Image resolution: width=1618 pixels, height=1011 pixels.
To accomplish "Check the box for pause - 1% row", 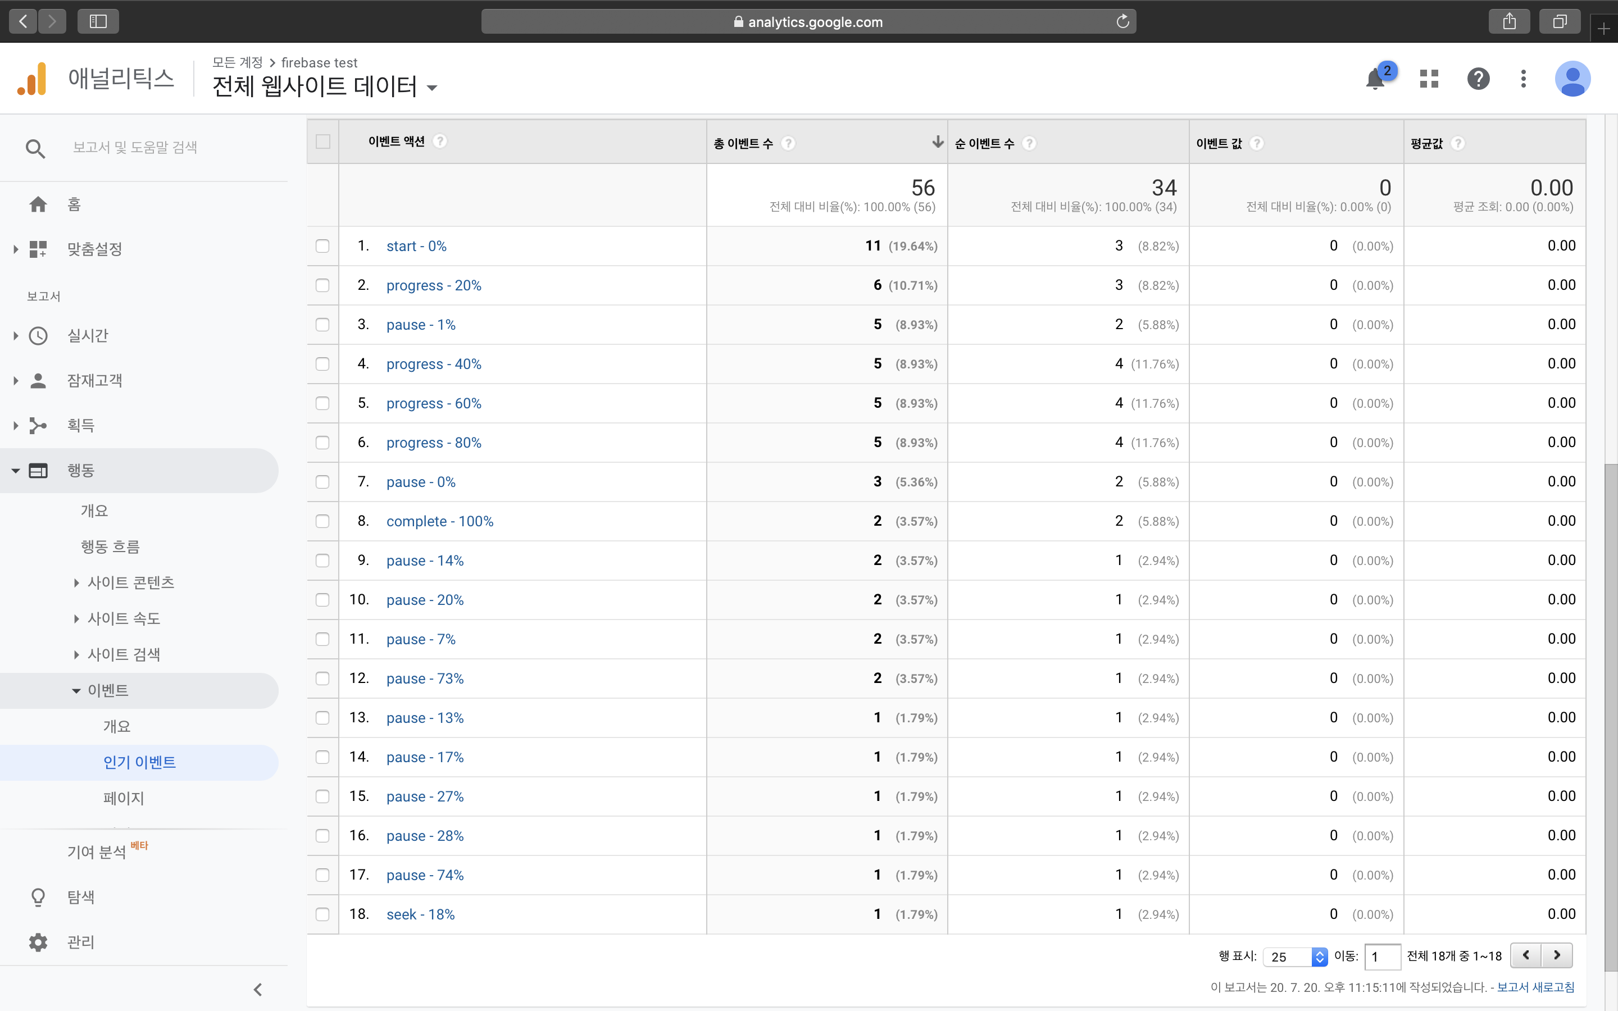I will 323,325.
